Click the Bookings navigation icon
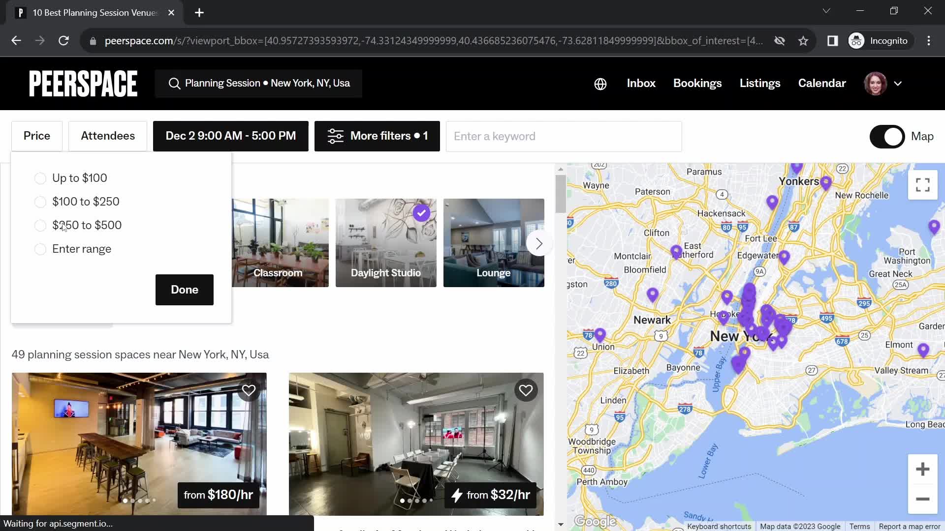The image size is (945, 531). tap(698, 83)
